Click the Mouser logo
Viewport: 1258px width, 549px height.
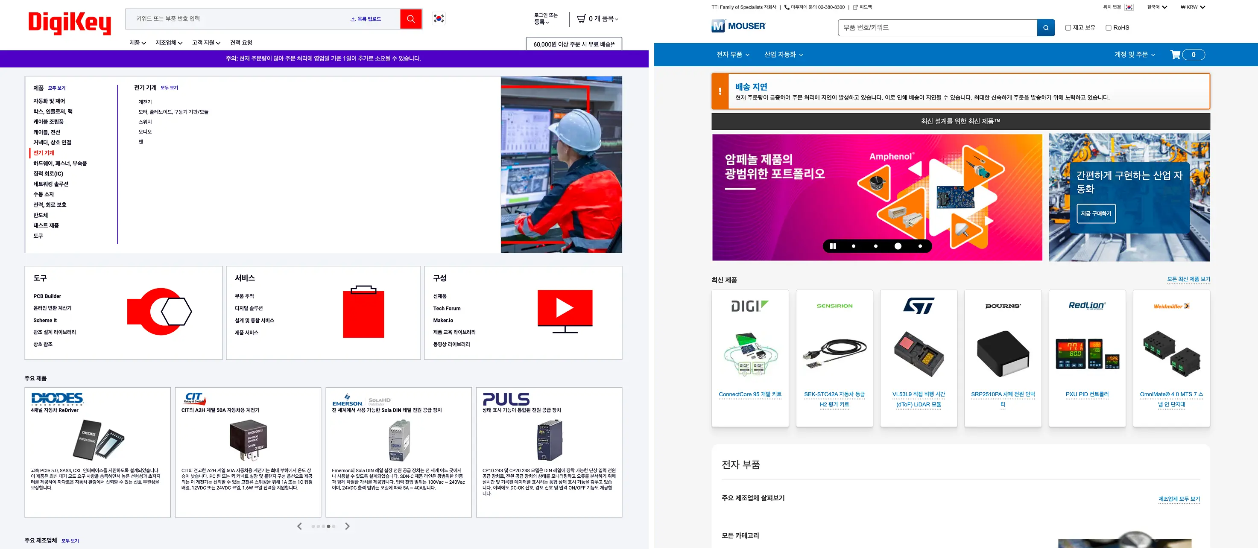pos(738,26)
